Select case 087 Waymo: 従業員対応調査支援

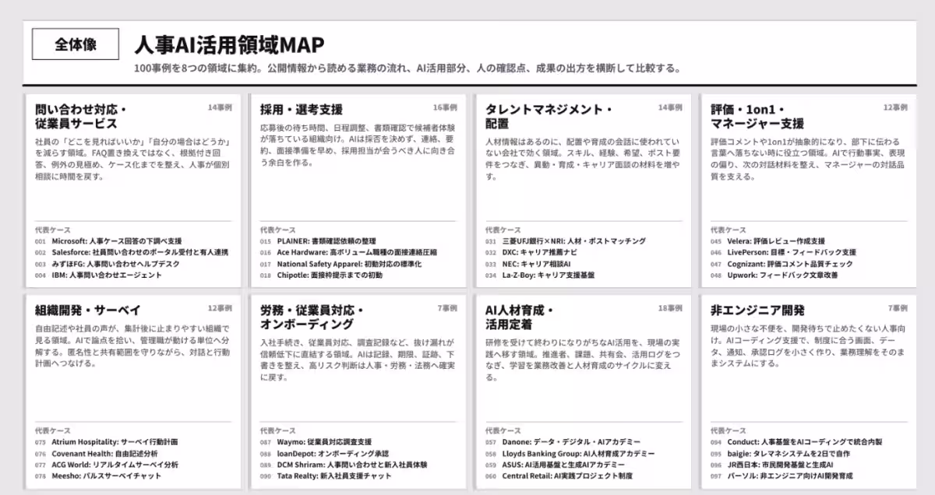point(316,442)
